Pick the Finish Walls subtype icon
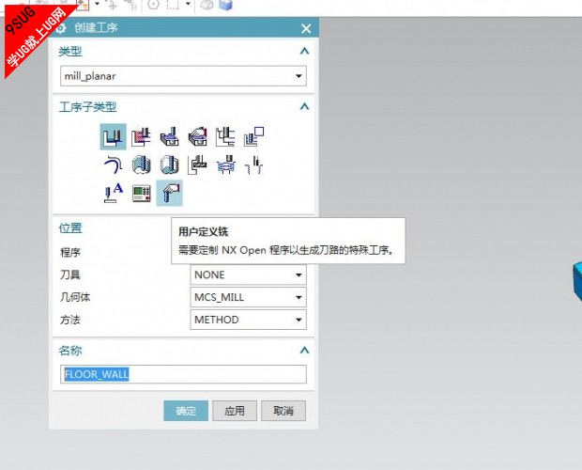582x470 pixels. 142,164
